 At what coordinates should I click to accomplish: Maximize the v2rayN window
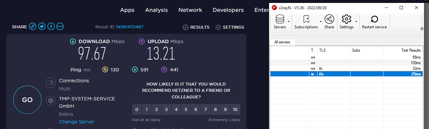401,8
